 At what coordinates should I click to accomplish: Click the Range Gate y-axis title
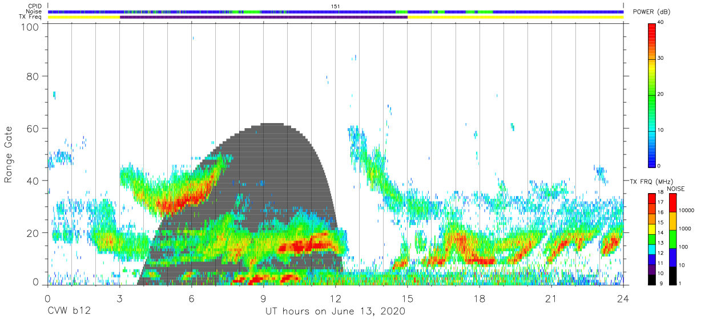9,154
